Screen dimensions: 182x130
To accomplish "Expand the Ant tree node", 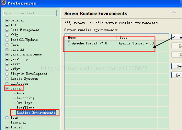I will [x=7, y=25].
